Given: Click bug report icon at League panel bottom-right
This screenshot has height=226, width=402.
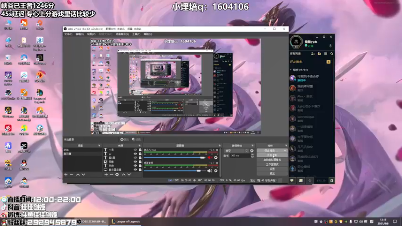Looking at the screenshot, I should [332, 181].
